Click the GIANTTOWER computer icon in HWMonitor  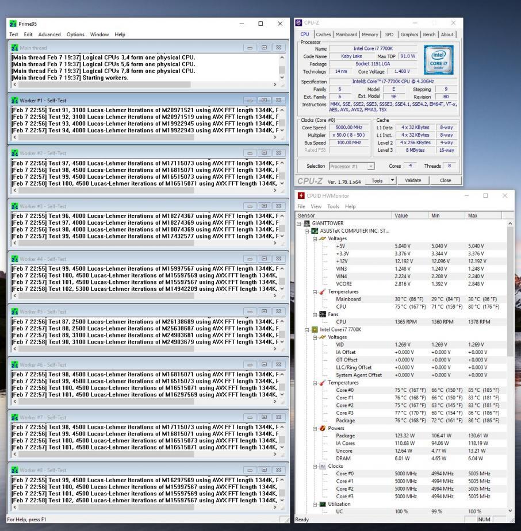[x=307, y=223]
